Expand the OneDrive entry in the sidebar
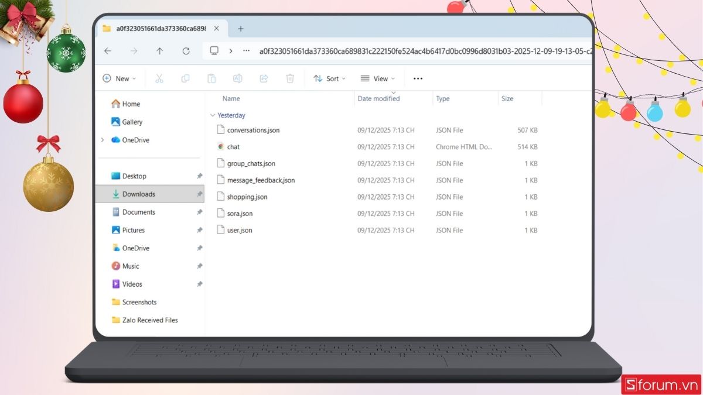This screenshot has width=703, height=395. 103,140
